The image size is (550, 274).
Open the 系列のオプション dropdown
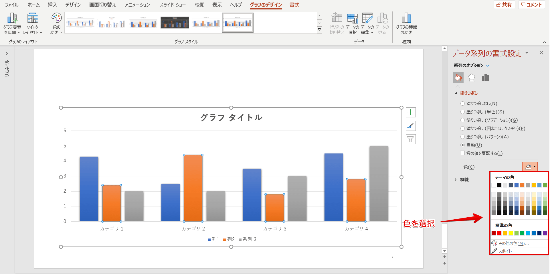pyautogui.click(x=488, y=66)
